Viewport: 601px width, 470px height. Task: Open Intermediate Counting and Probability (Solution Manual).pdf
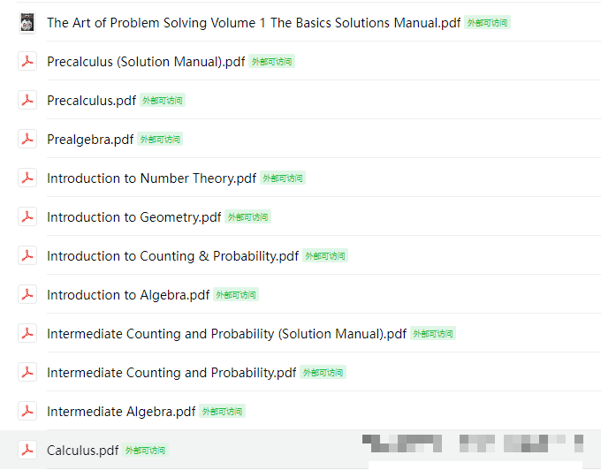click(x=226, y=334)
